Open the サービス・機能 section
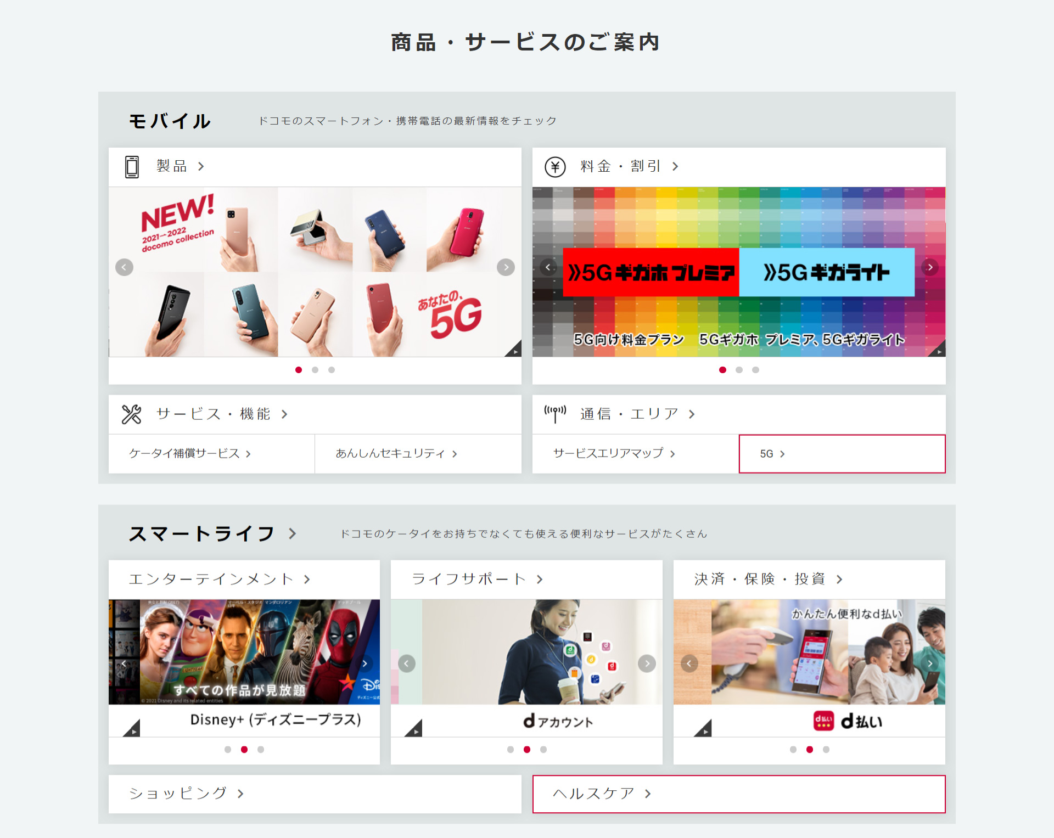 pyautogui.click(x=315, y=414)
